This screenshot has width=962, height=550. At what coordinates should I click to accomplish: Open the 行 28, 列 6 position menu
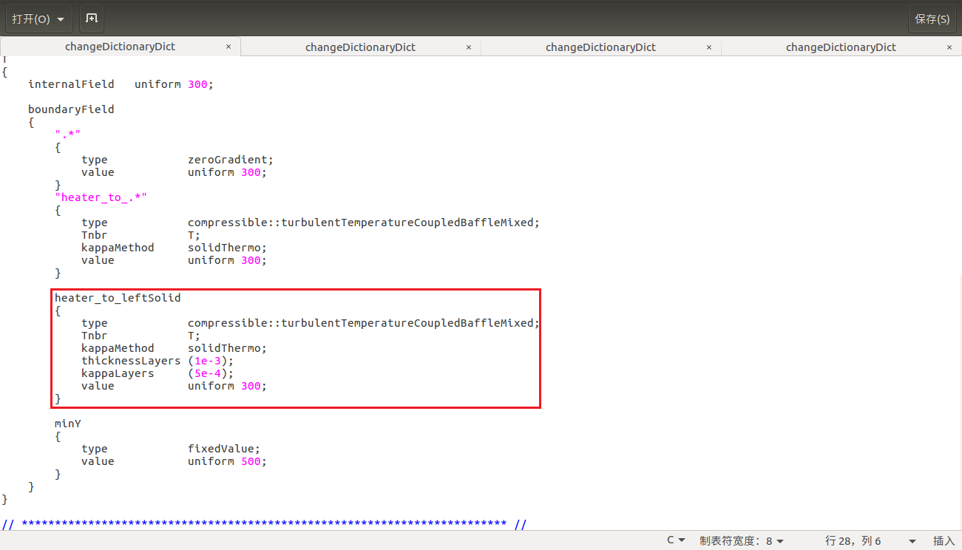pyautogui.click(x=870, y=540)
